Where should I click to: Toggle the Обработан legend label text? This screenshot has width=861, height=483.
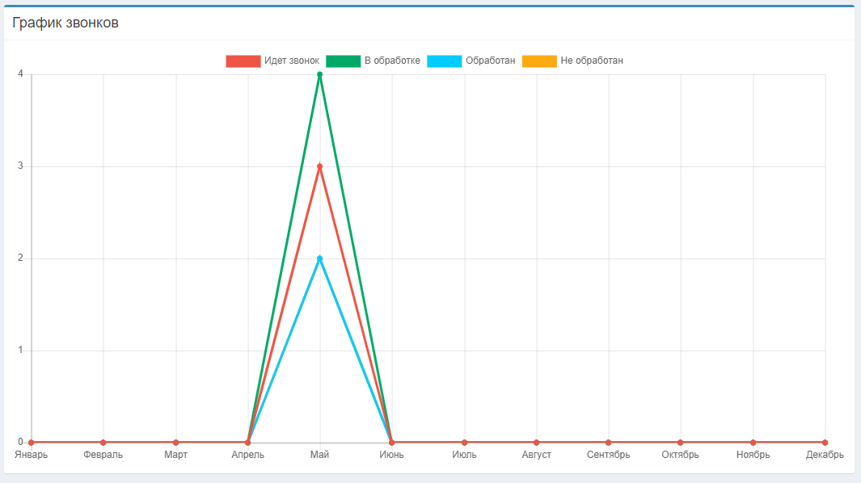pos(491,61)
